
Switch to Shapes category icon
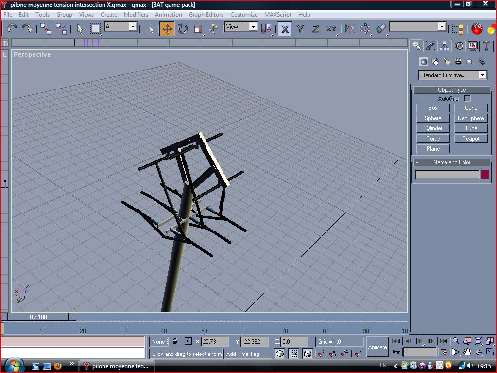(435, 62)
